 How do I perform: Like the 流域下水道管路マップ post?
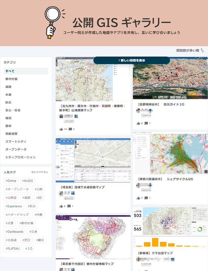[x=61, y=206]
